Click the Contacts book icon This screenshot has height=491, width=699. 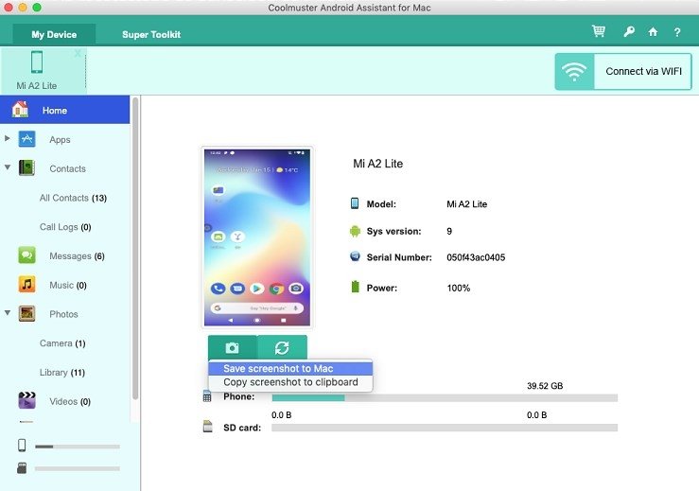(26, 168)
